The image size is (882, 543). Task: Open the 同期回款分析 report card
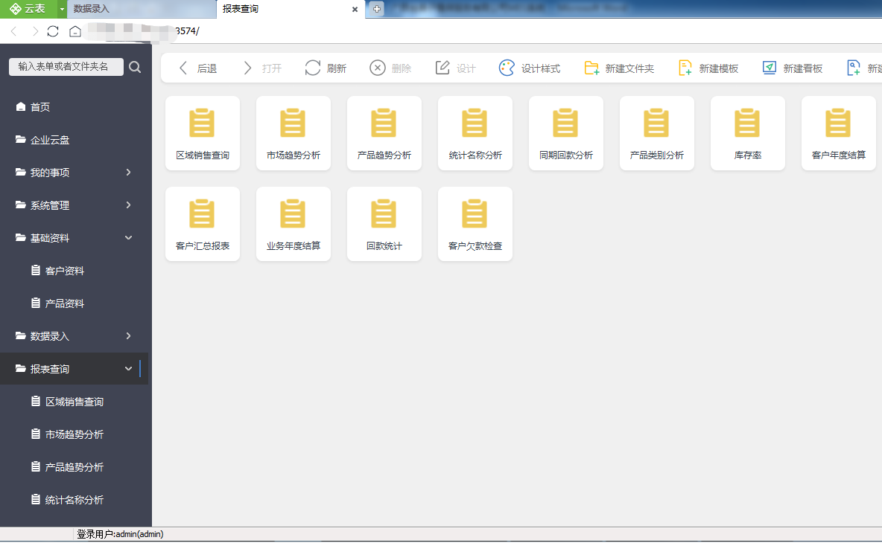(x=566, y=133)
